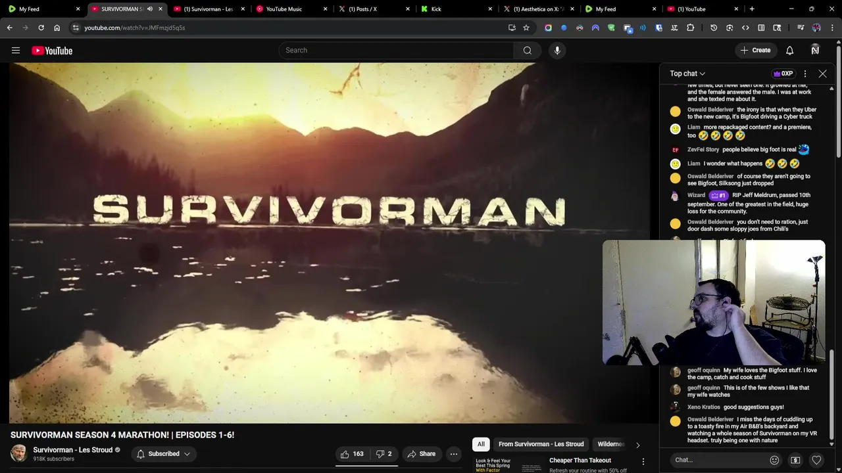Open Survivorman - Les Stroud channel link
The image size is (842, 473).
pos(73,450)
